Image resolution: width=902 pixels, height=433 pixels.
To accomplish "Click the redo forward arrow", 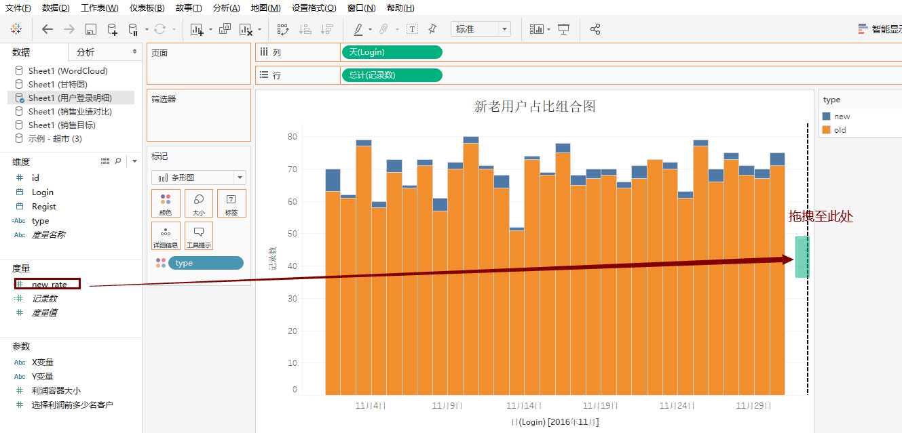I will coord(69,29).
